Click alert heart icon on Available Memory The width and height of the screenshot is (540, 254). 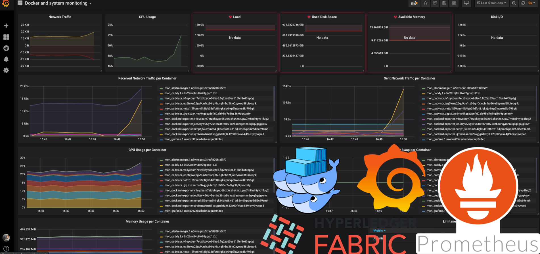click(x=395, y=17)
